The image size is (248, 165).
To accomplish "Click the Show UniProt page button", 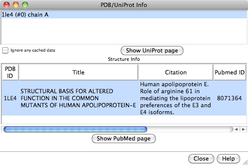I will point(152,51).
